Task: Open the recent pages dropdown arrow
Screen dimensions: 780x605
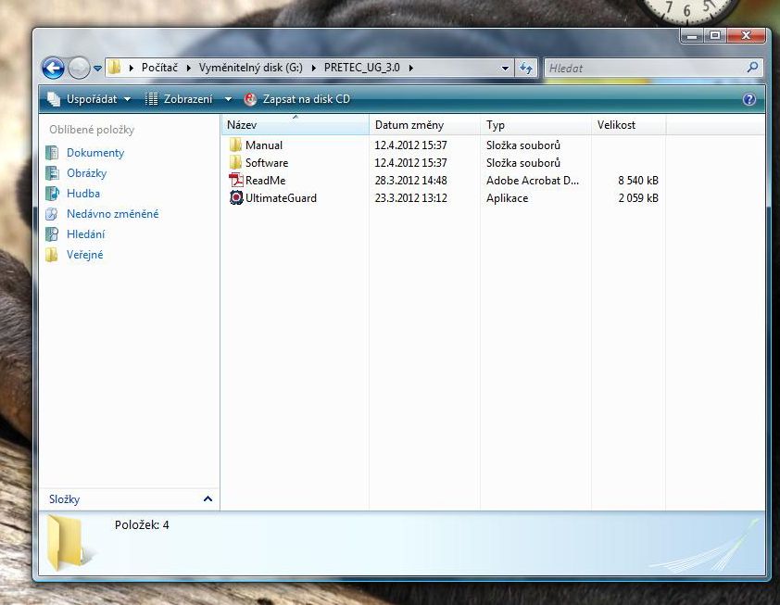Action: point(97,69)
